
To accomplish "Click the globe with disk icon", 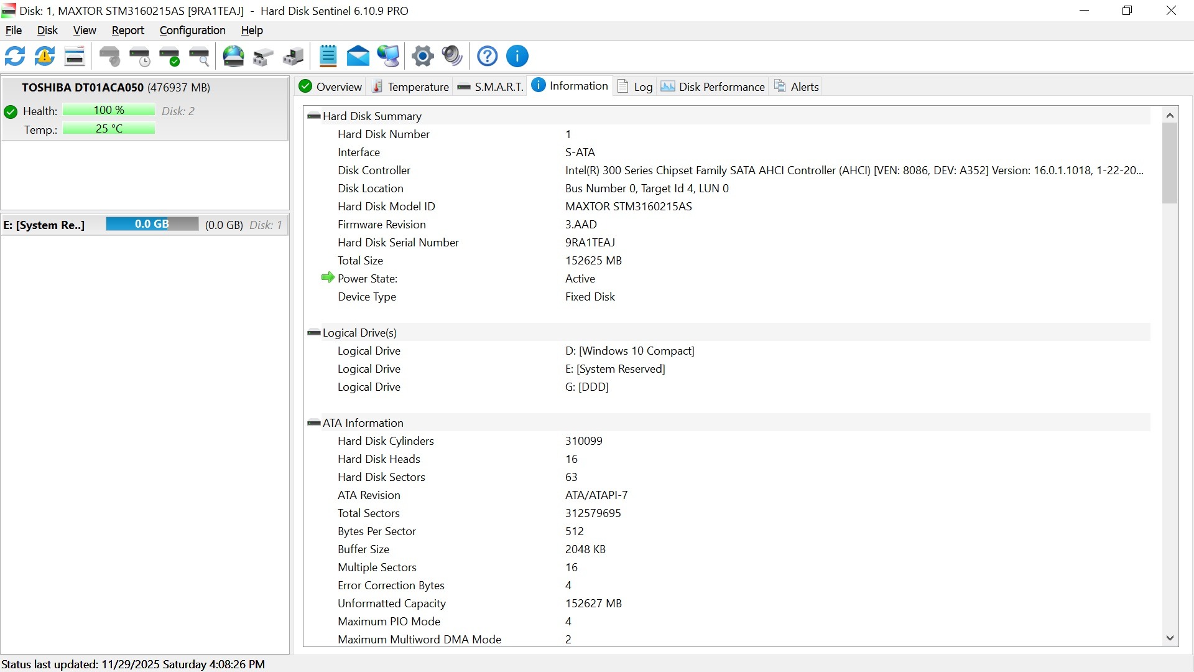I will coord(234,56).
